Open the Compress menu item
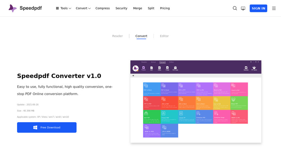The width and height of the screenshot is (281, 158). point(102,8)
